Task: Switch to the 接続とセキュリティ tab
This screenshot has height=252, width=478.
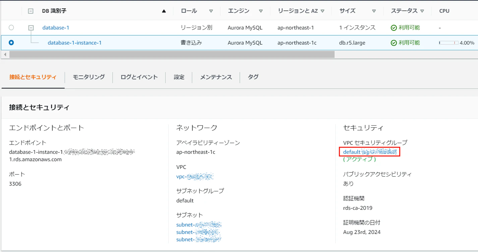Action: pyautogui.click(x=33, y=77)
